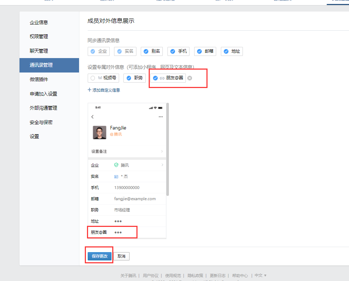Screen dimensions: 349x281
Task: Click the link icon beside 朋友@圈
Action: [x=162, y=78]
